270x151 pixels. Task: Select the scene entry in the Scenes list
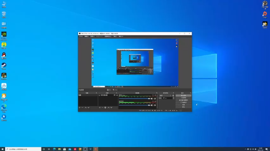tap(88, 95)
